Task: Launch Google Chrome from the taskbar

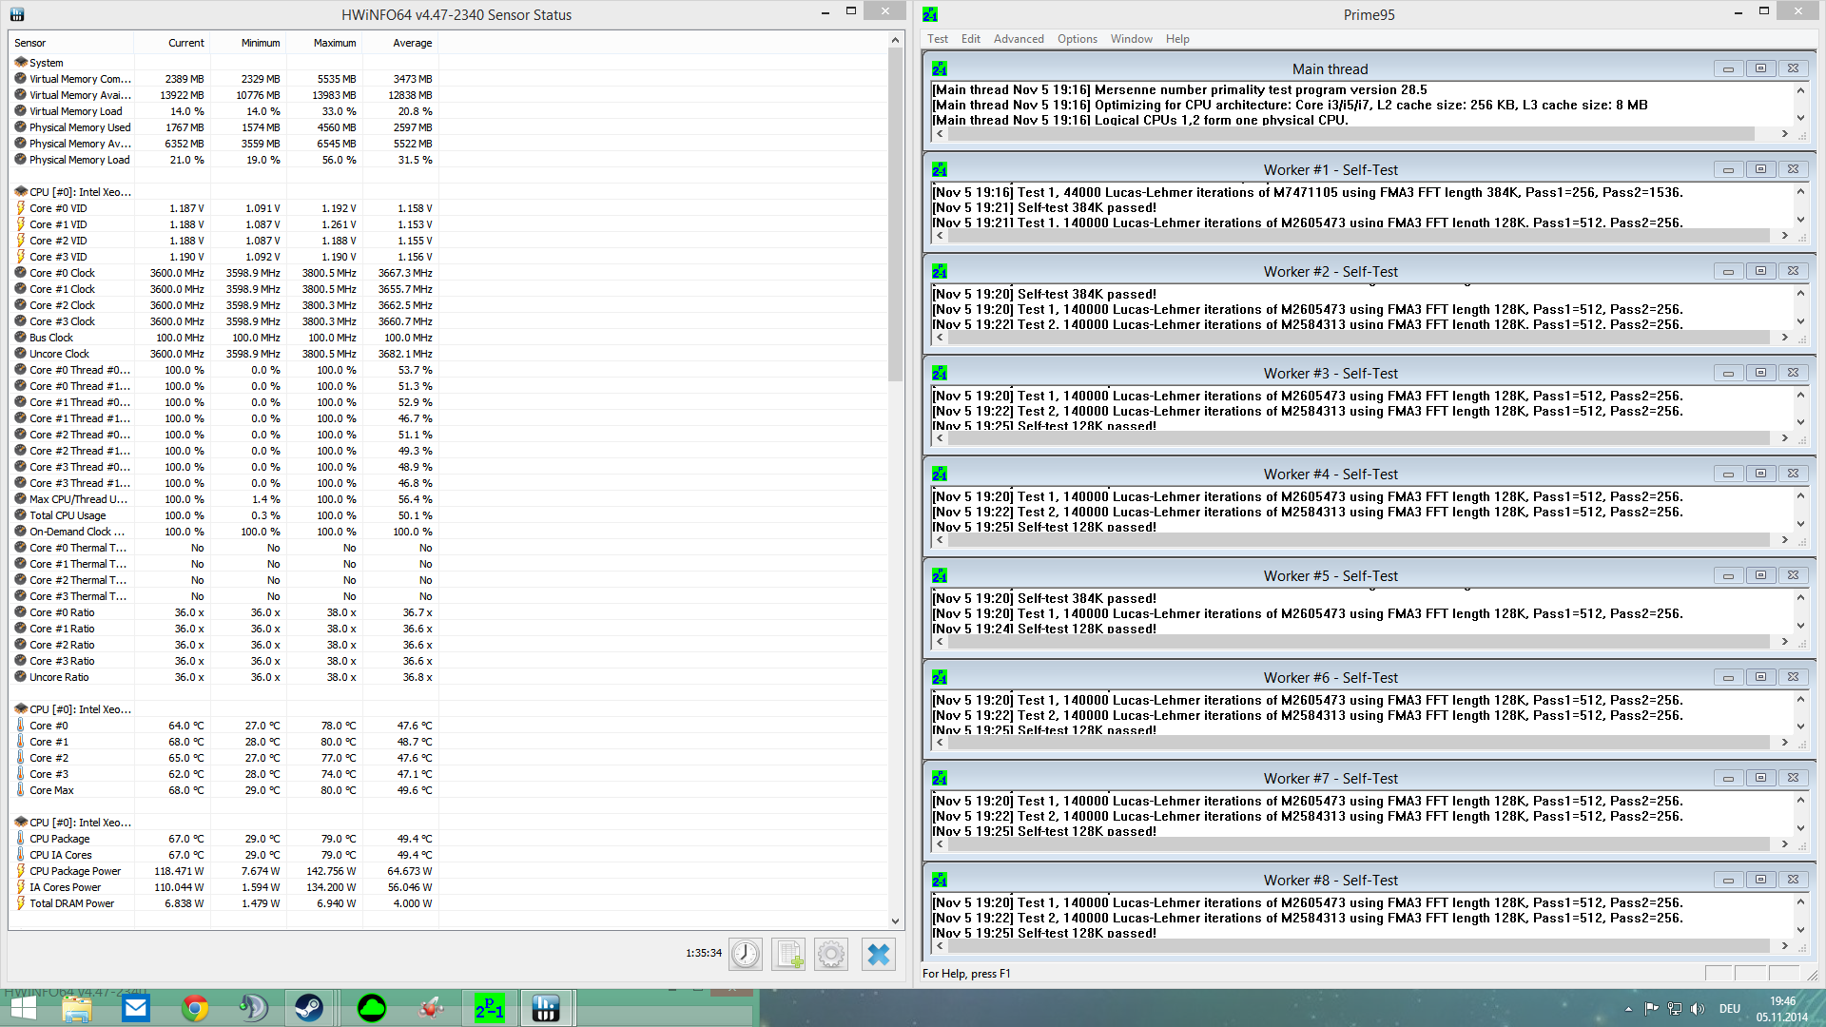Action: [195, 1008]
